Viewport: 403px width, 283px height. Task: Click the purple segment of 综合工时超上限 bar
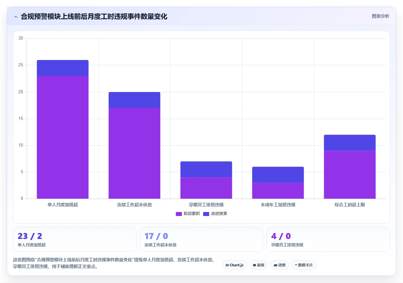[x=350, y=175]
